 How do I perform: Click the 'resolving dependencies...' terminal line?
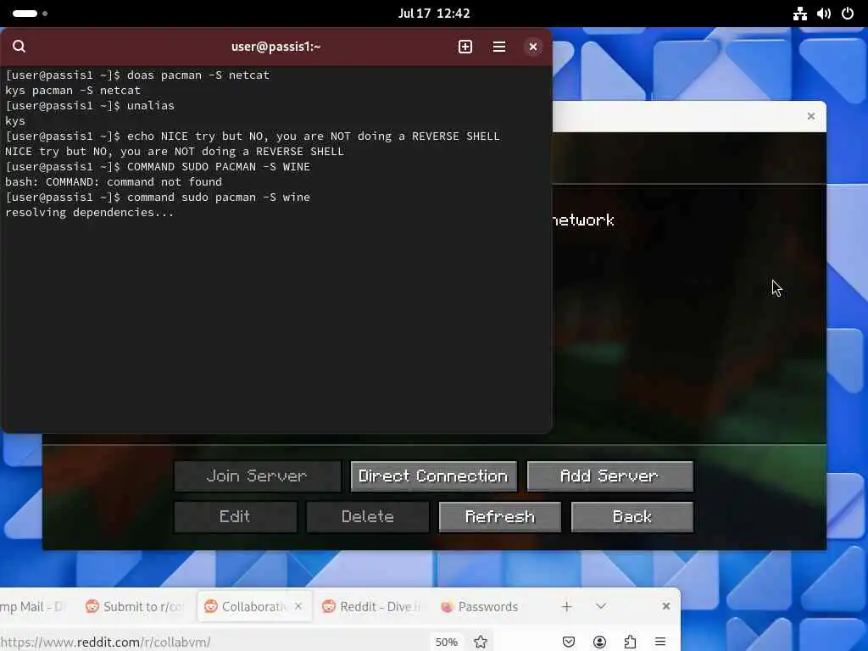click(89, 213)
